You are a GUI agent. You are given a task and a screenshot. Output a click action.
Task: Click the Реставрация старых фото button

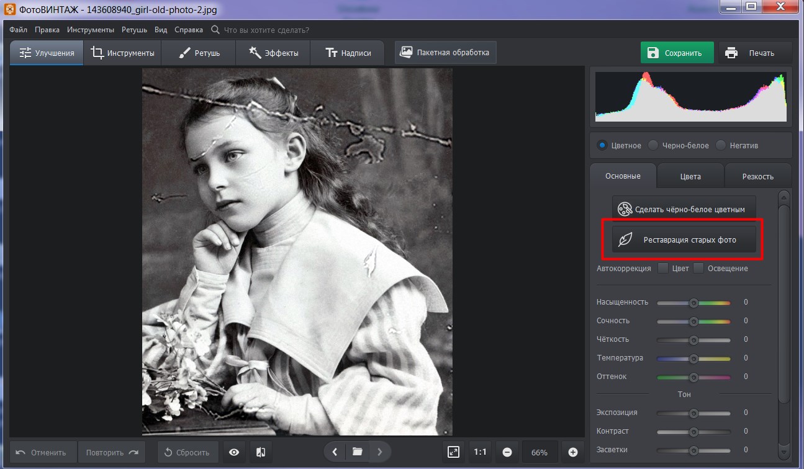(x=684, y=239)
